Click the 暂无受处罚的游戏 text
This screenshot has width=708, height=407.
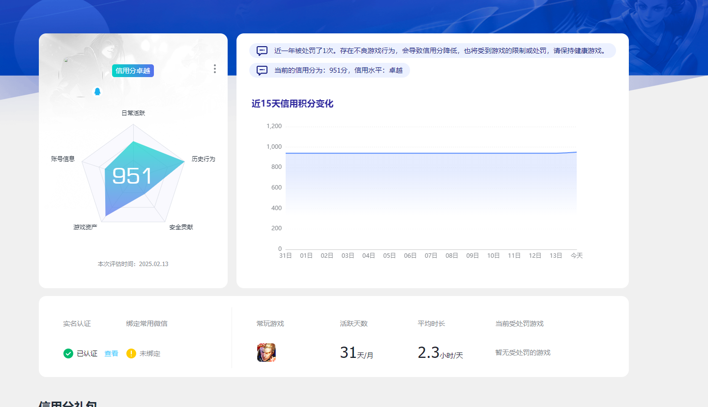523,353
